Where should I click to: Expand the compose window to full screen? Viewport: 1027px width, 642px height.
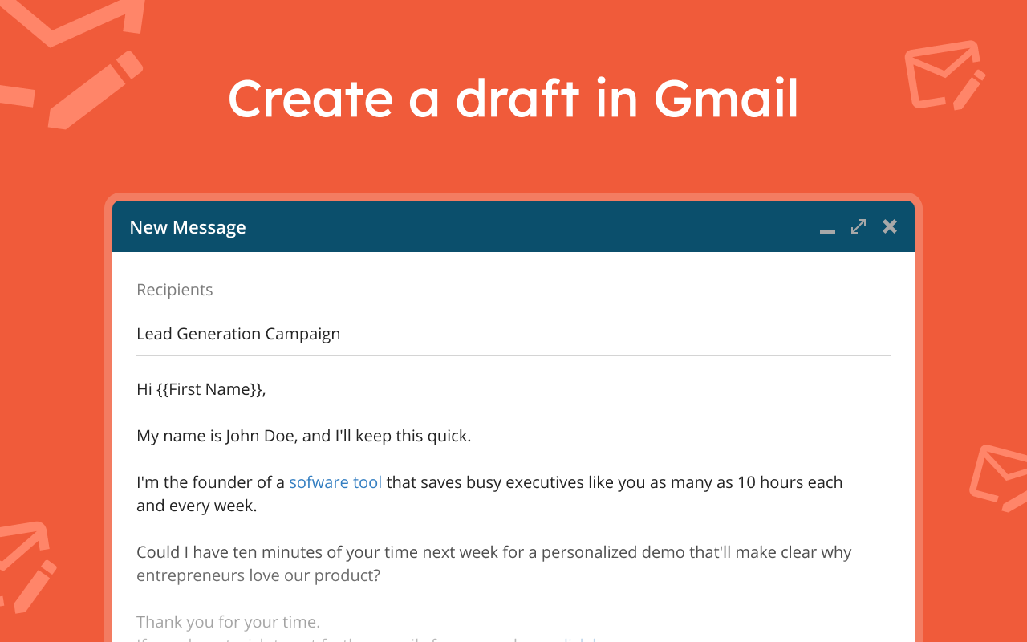click(x=859, y=226)
